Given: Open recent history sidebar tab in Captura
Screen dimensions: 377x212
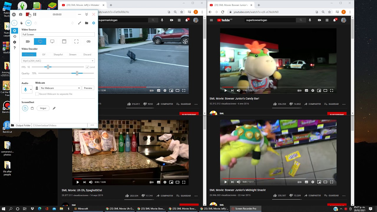Looking at the screenshot, I should point(14,37).
